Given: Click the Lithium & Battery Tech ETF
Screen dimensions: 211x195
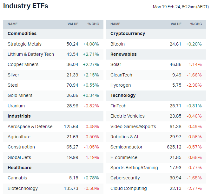Looking at the screenshot, I should pyautogui.click(x=31, y=54).
